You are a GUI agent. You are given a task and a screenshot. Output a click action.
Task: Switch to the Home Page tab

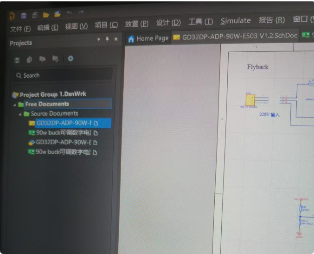pos(148,38)
